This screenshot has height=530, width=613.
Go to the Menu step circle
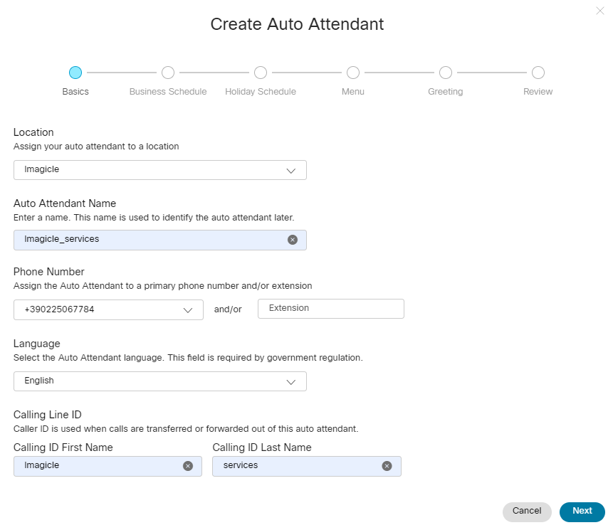click(x=353, y=73)
